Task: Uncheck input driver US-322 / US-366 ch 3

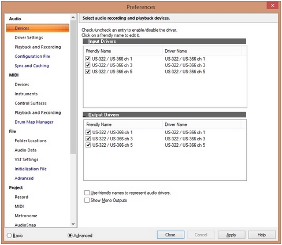Action: tap(88, 65)
